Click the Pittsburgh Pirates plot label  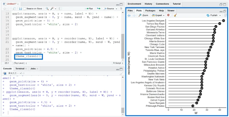(x=155, y=106)
